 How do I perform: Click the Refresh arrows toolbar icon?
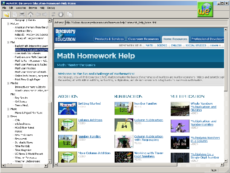pos(53,14)
